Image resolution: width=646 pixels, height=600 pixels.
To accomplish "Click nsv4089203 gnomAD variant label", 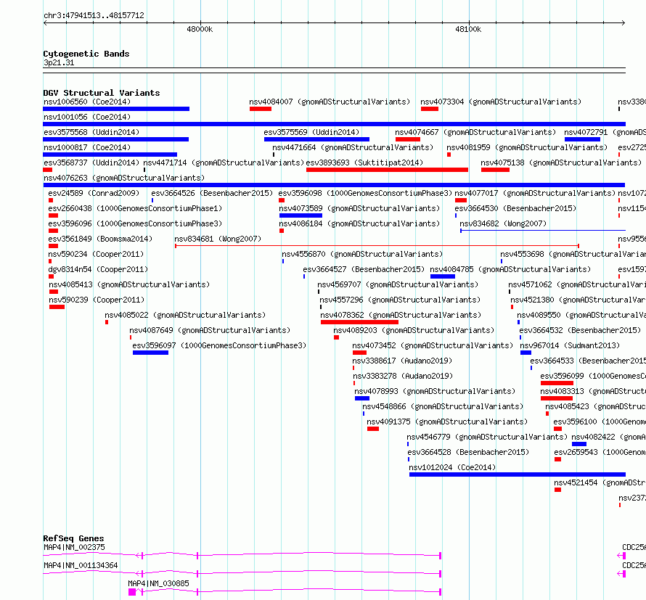I will 414,330.
